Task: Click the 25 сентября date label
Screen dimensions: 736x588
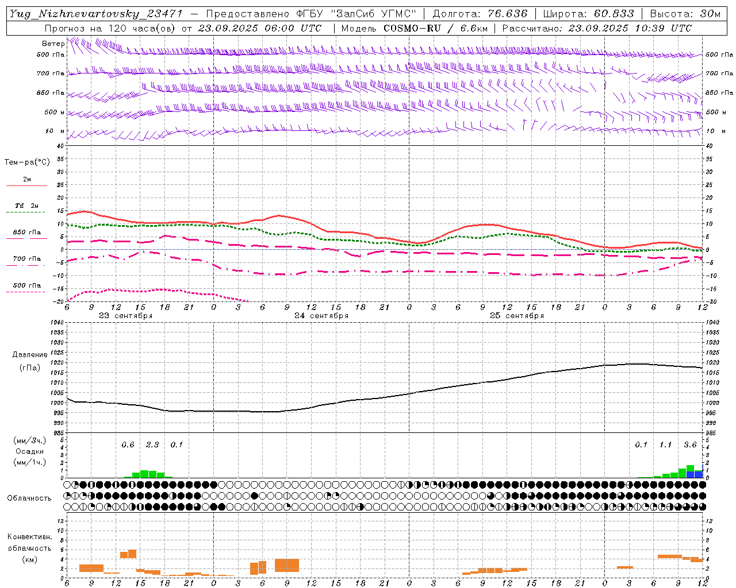Action: [x=517, y=316]
